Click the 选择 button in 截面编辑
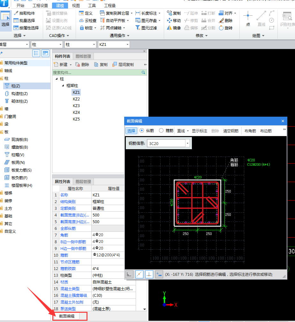 (x=131, y=131)
